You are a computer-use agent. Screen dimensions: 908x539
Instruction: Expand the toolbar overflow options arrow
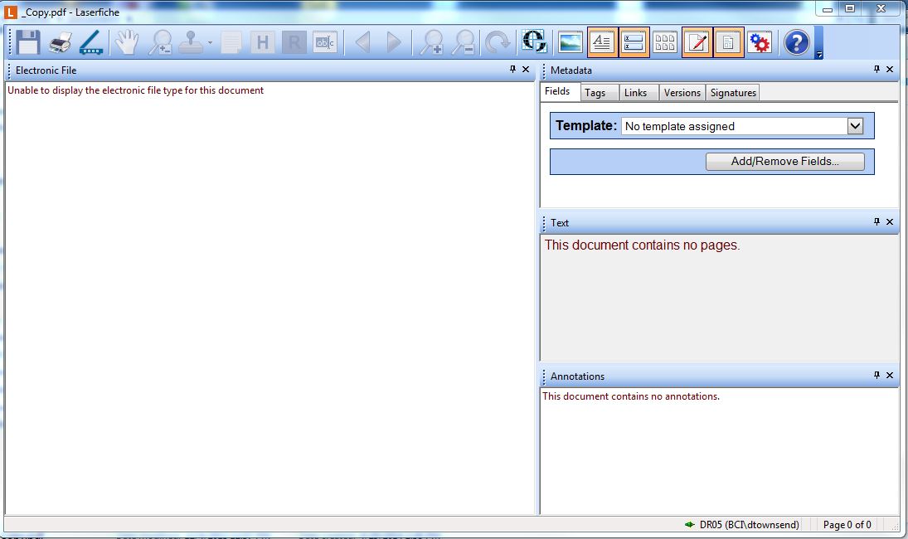pyautogui.click(x=819, y=56)
